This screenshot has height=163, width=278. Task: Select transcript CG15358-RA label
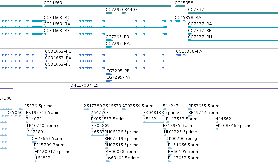188,18
